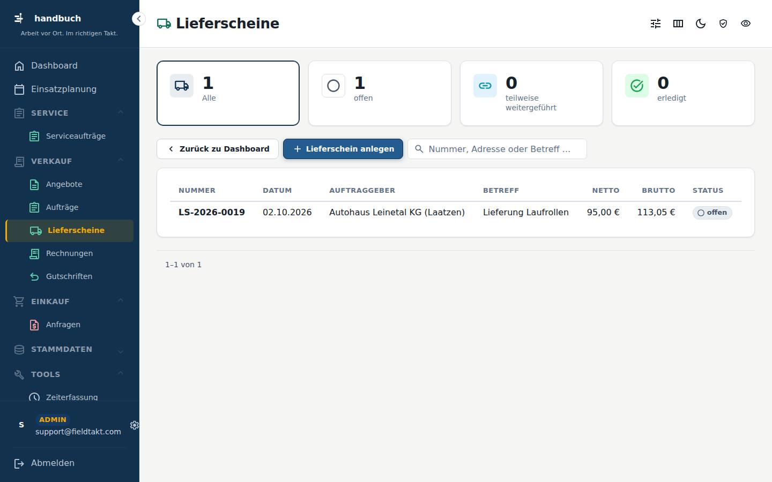Collapse the VERKAUF section
This screenshot has height=482, width=772.
point(70,161)
